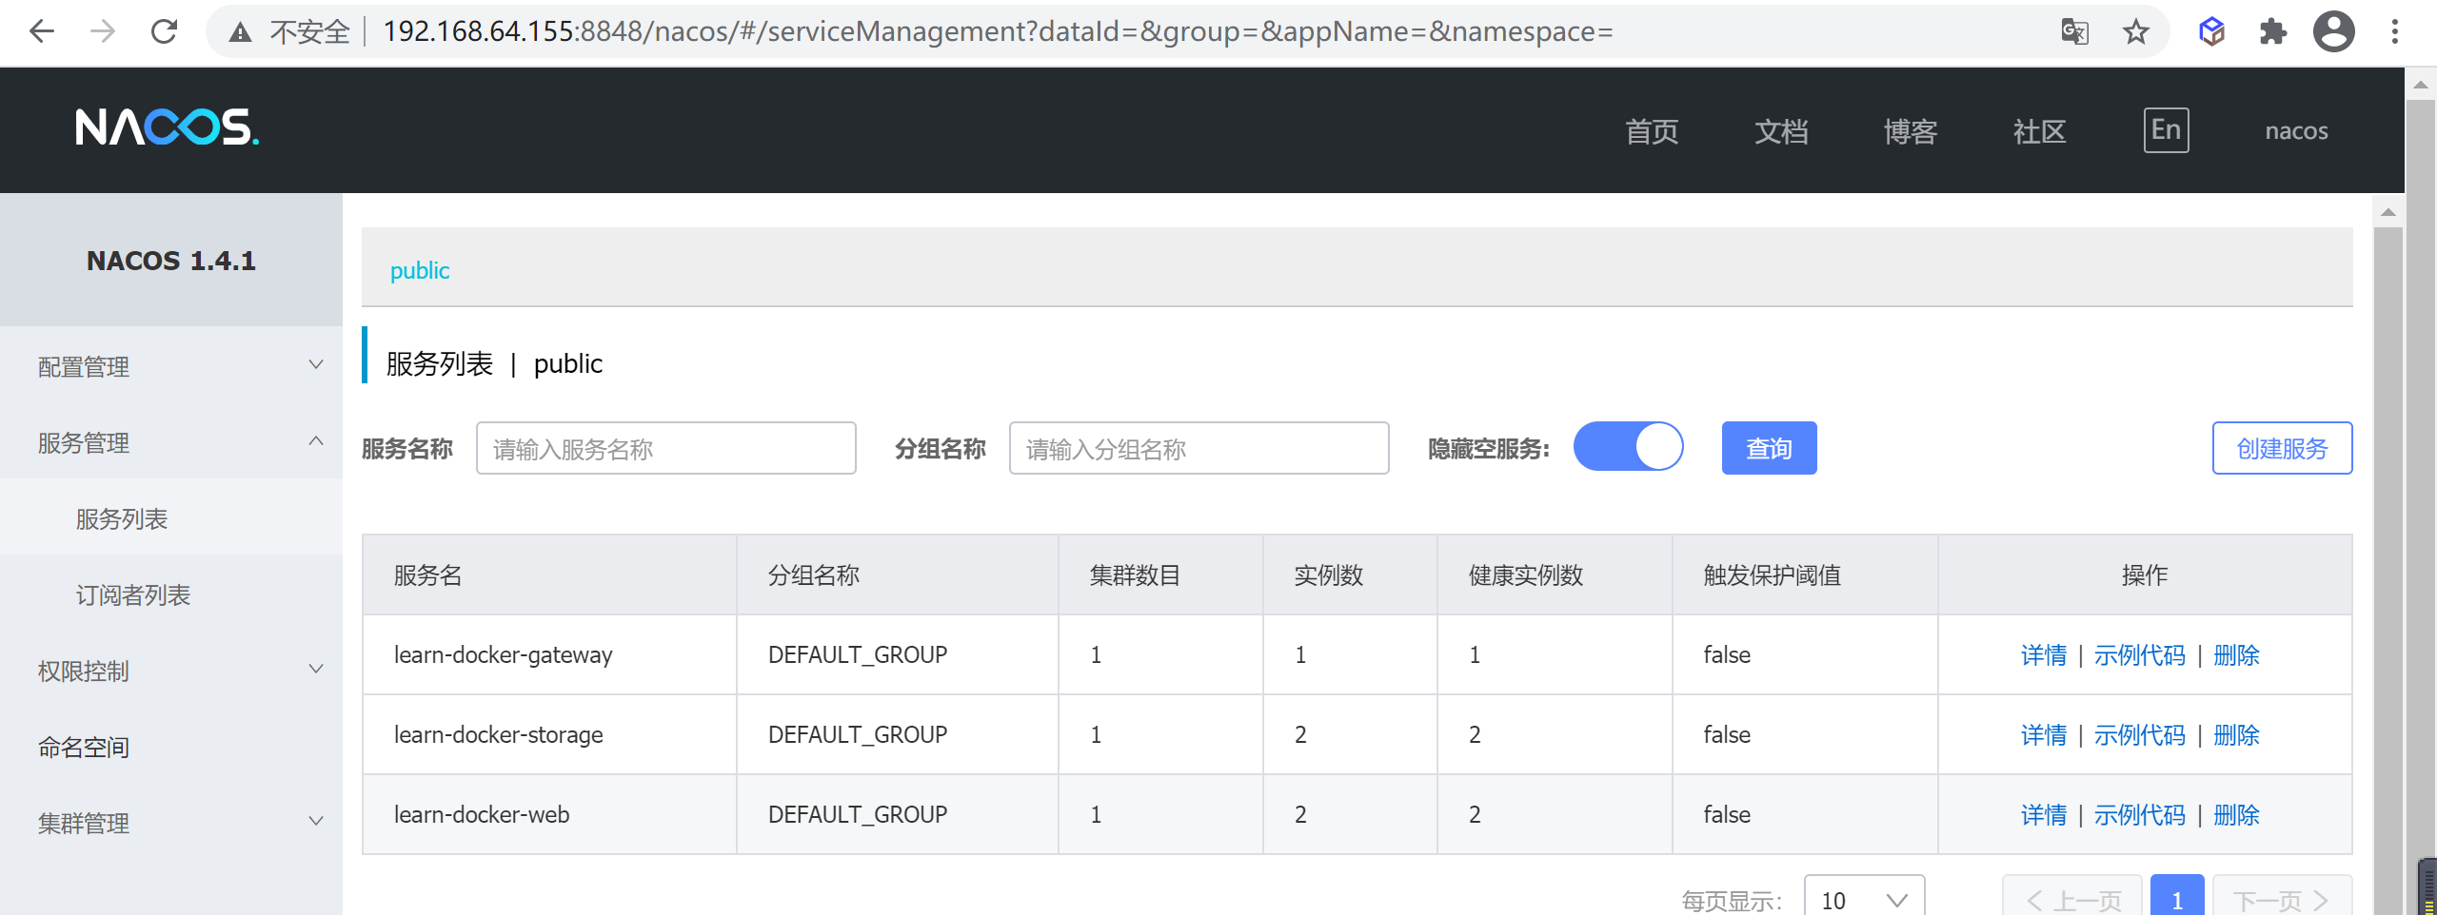Expand the 权限控制 sidebar section
The image size is (2437, 915).
pyautogui.click(x=171, y=671)
